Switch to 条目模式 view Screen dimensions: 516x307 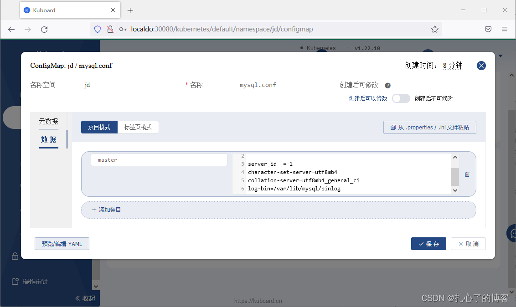coord(99,127)
